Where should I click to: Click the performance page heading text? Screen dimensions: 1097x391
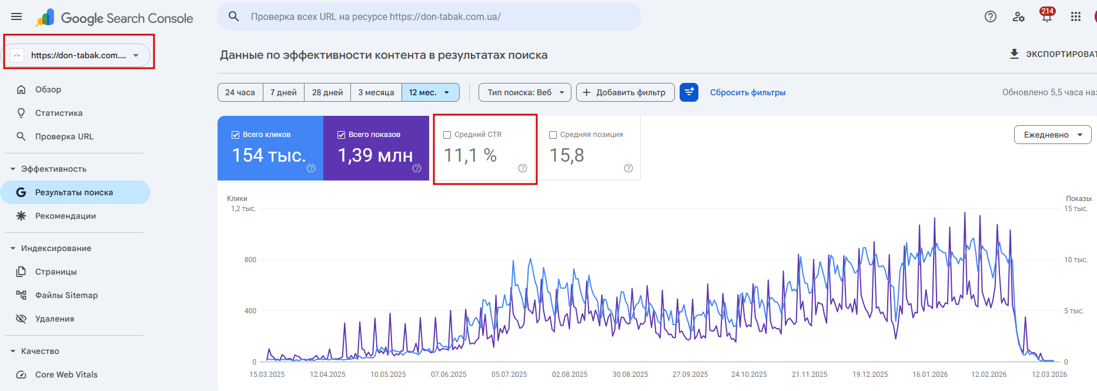(x=384, y=55)
